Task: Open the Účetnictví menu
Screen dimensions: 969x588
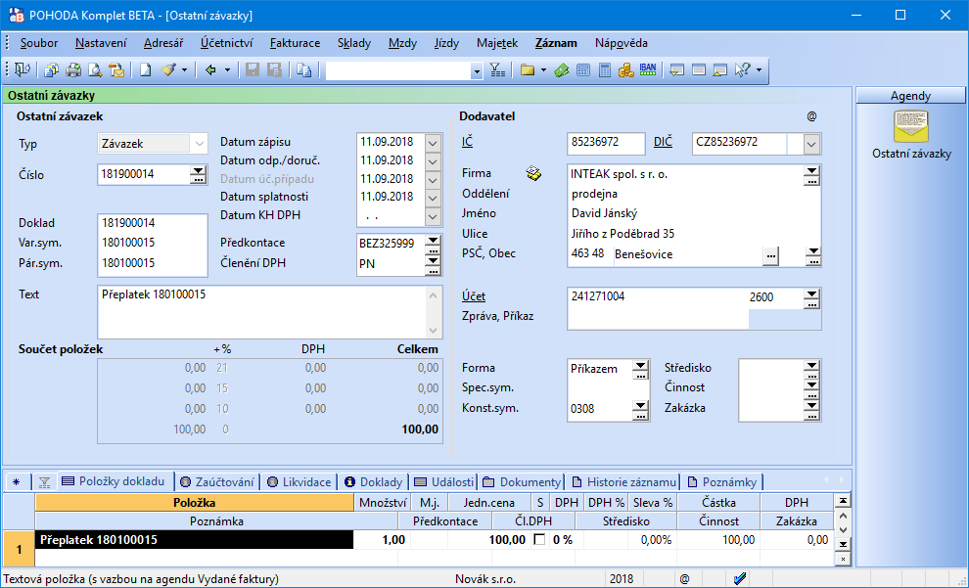Action: pyautogui.click(x=227, y=43)
